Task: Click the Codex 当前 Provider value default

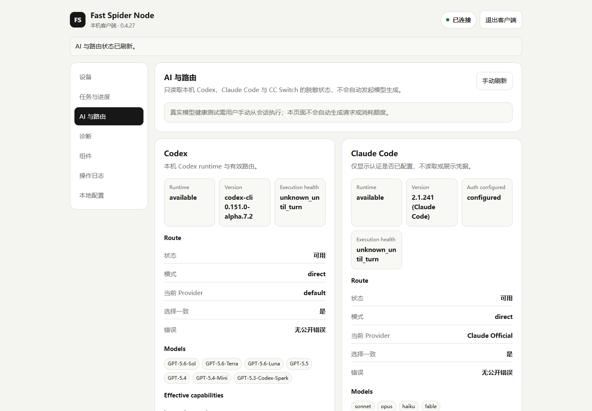Action: 314,293
